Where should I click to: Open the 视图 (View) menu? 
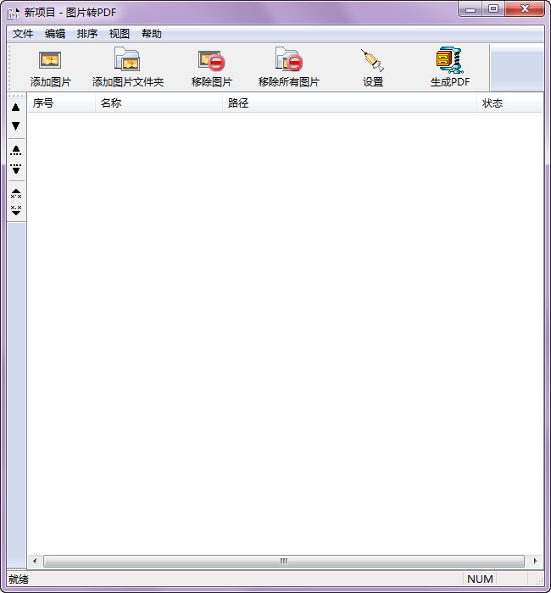[x=120, y=34]
